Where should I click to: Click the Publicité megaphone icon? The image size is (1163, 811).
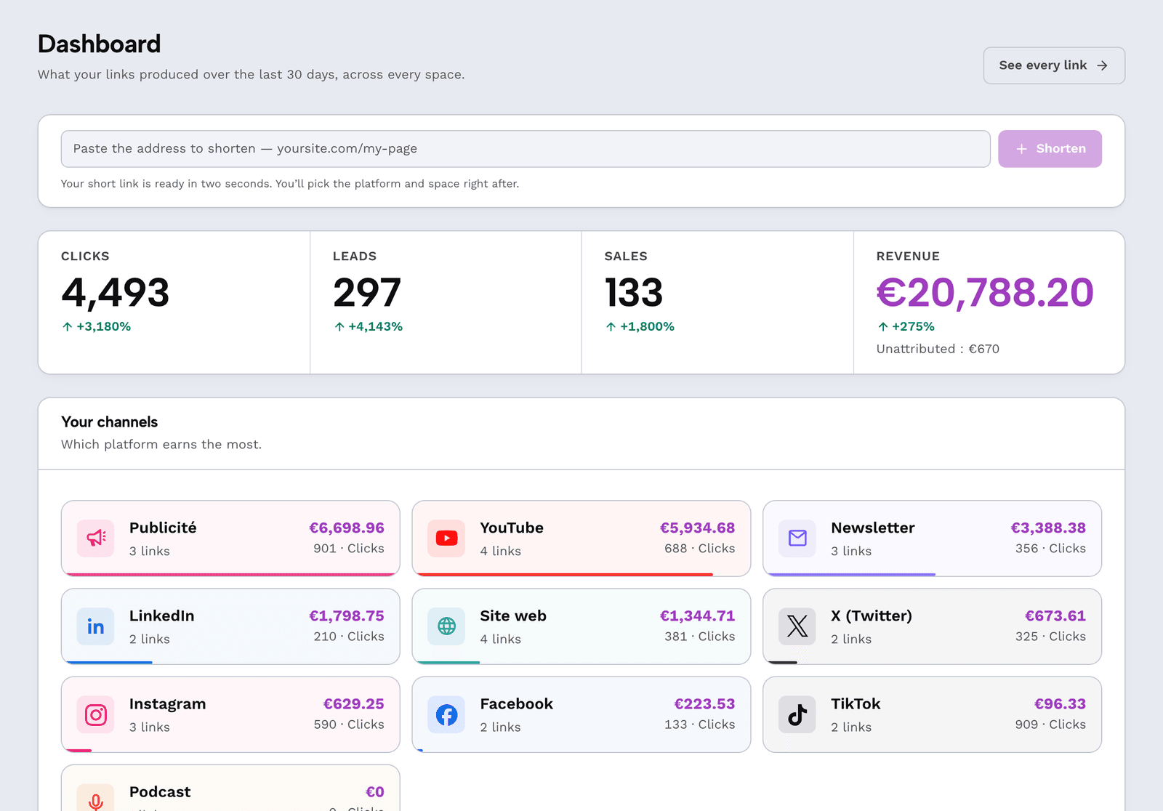96,538
